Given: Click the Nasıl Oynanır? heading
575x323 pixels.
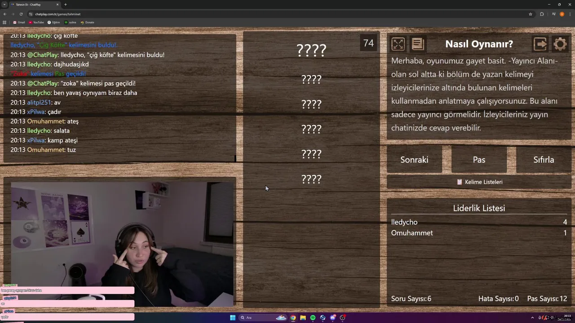Looking at the screenshot, I should 479,44.
